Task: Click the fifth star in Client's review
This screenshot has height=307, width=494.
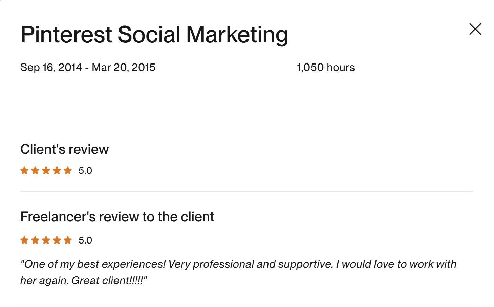Action: click(68, 171)
